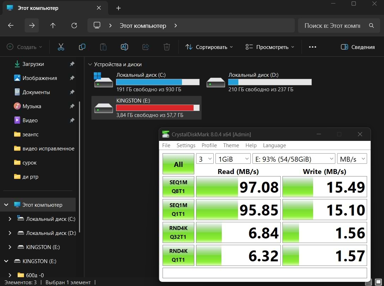Image resolution: width=384 pixels, height=286 pixels.
Task: Open CrystalDiskMark Theme menu
Action: (x=231, y=145)
